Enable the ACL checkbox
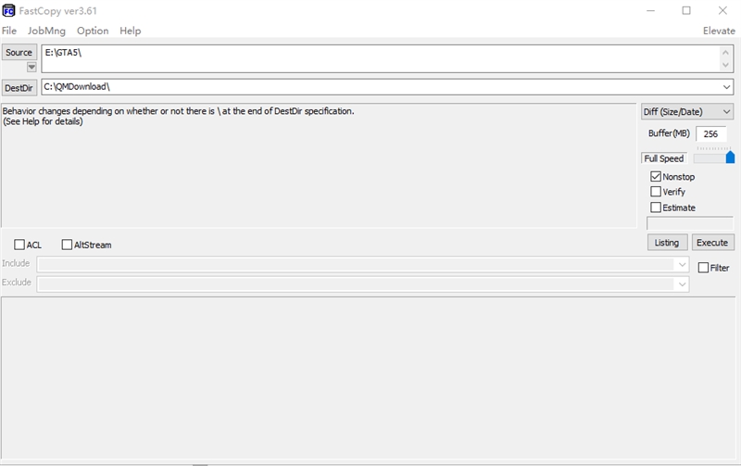Screen dimensions: 741x466 point(19,245)
